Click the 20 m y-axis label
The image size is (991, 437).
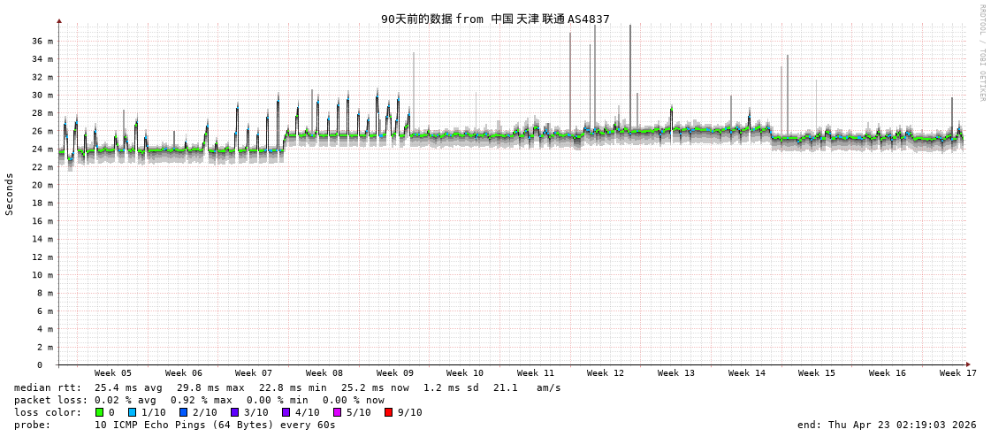(x=42, y=185)
